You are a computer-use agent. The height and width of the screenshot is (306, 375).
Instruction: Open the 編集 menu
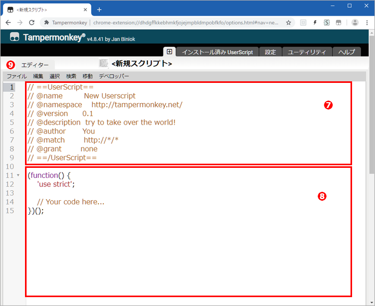click(38, 76)
